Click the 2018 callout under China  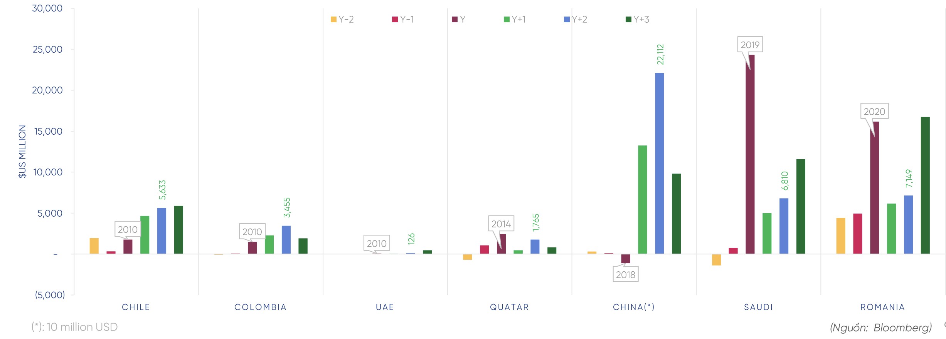pos(625,274)
